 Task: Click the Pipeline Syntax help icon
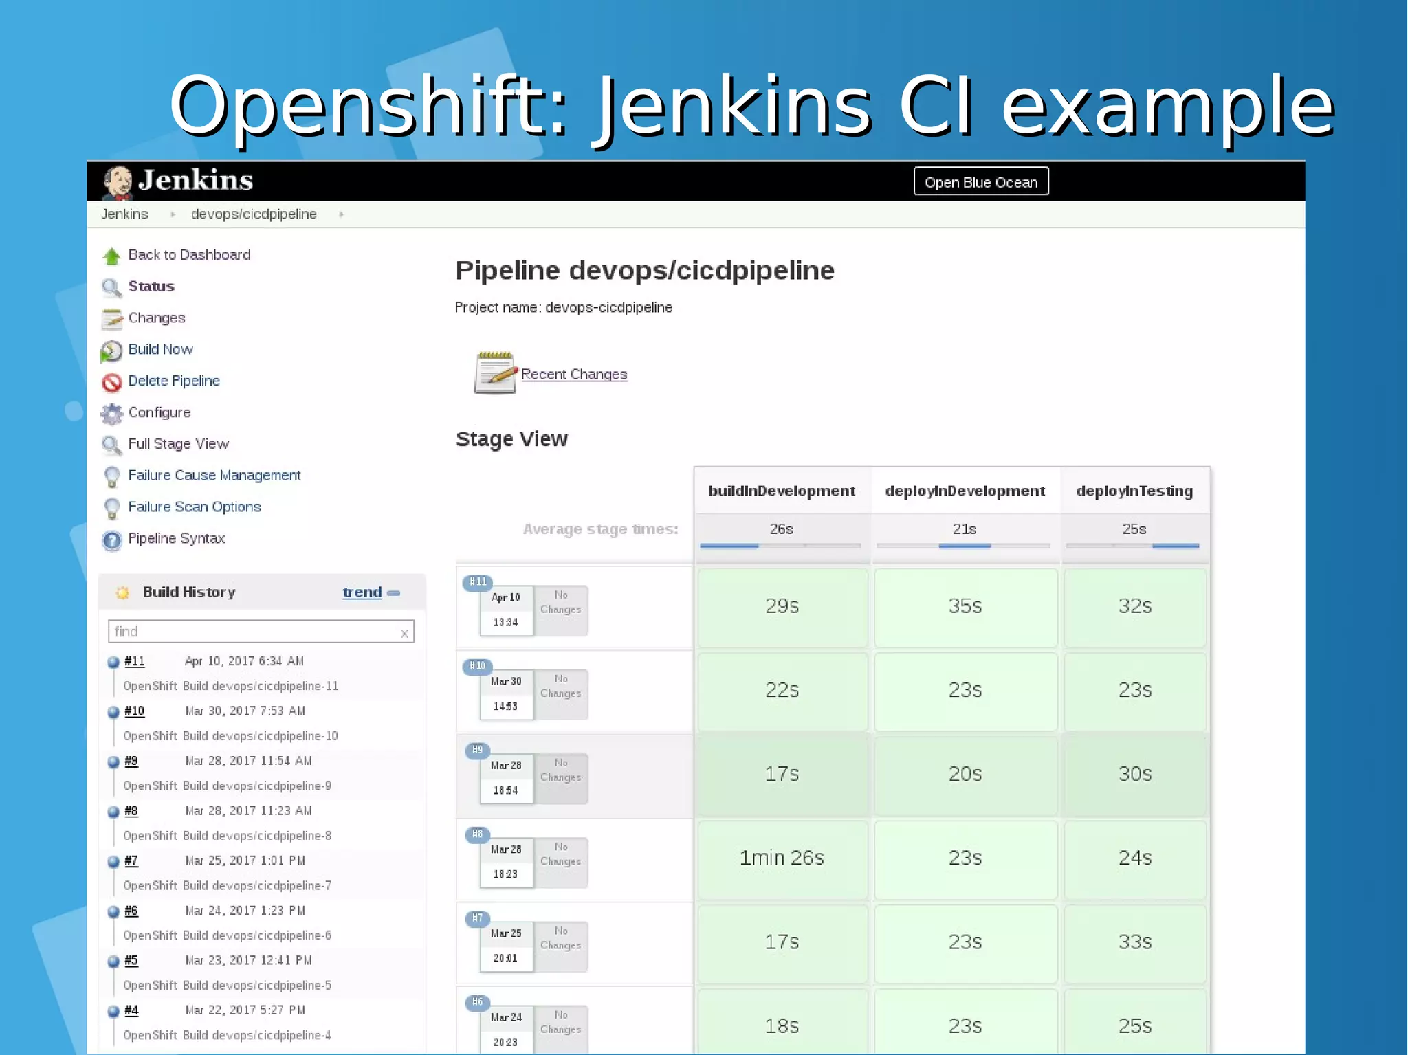[111, 540]
